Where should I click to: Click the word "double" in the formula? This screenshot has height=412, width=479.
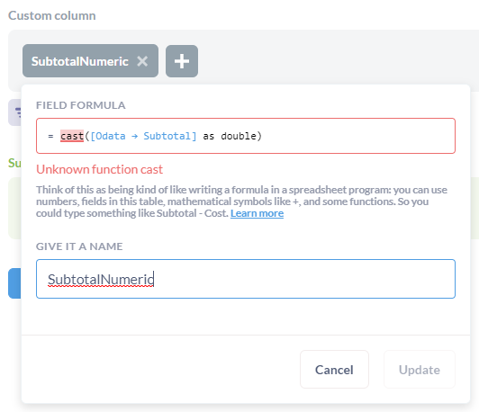click(x=239, y=136)
